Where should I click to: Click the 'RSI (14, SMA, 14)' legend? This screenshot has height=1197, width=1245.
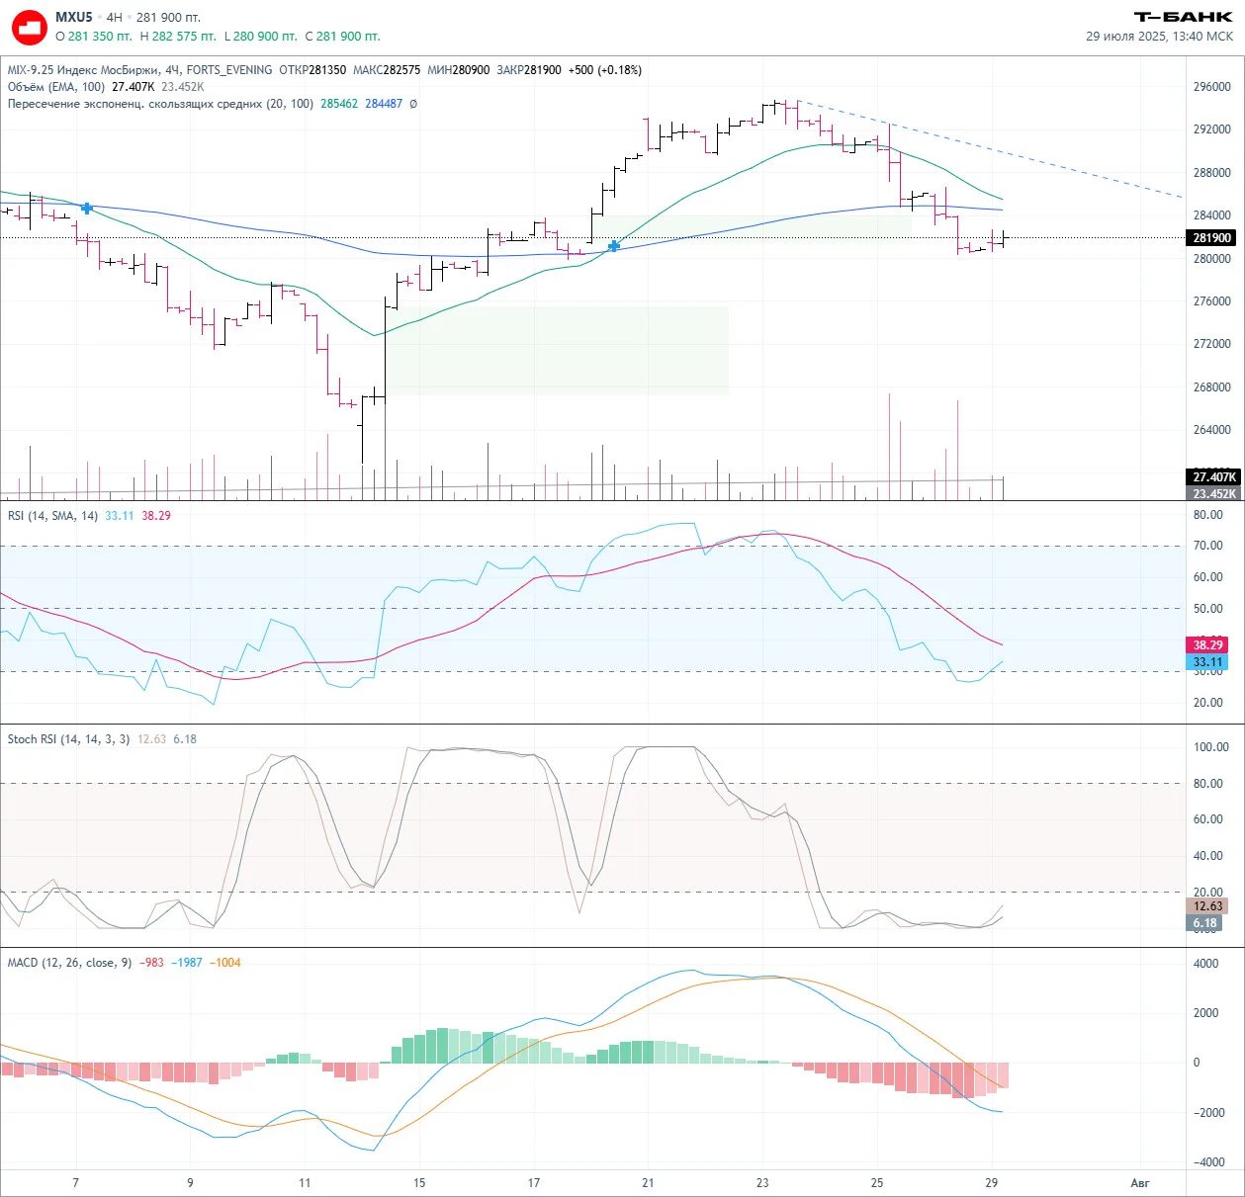(x=52, y=516)
